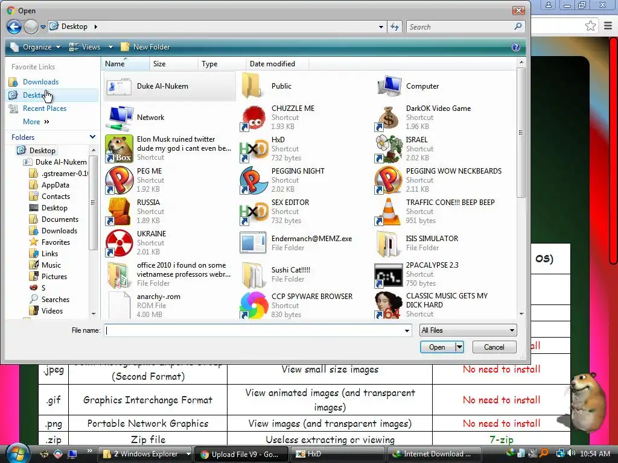The width and height of the screenshot is (618, 463).
Task: Select Searches in the folder tree
Action: 55,299
